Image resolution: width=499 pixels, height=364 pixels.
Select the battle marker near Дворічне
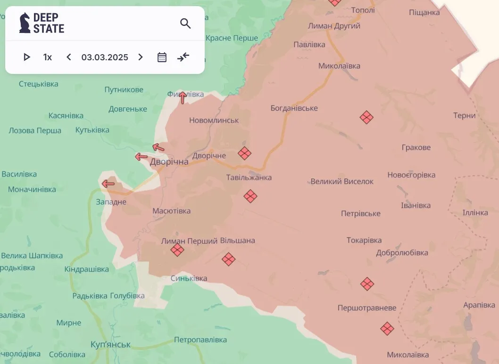[x=245, y=153]
